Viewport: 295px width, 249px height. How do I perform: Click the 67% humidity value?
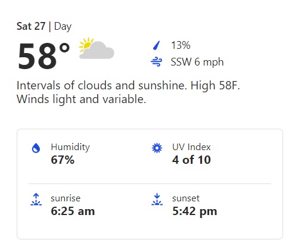[x=63, y=160]
